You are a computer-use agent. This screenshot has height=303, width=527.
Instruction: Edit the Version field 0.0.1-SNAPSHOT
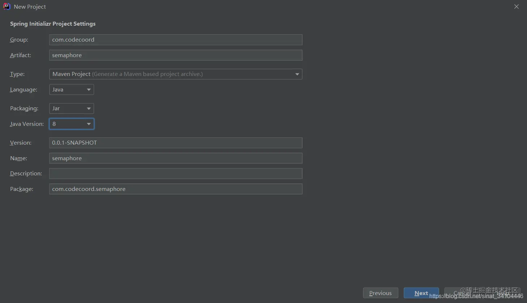pos(176,143)
